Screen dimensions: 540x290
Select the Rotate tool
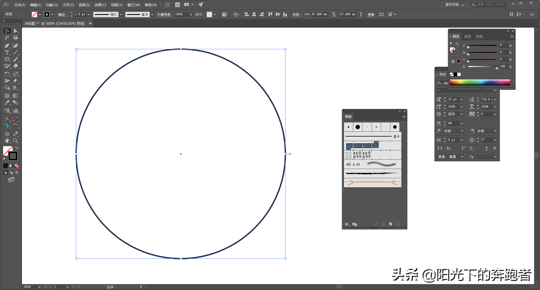point(7,74)
